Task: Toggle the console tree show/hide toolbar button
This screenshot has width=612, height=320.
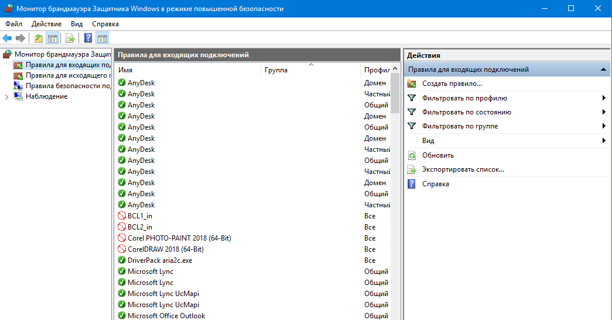Action: tap(53, 39)
